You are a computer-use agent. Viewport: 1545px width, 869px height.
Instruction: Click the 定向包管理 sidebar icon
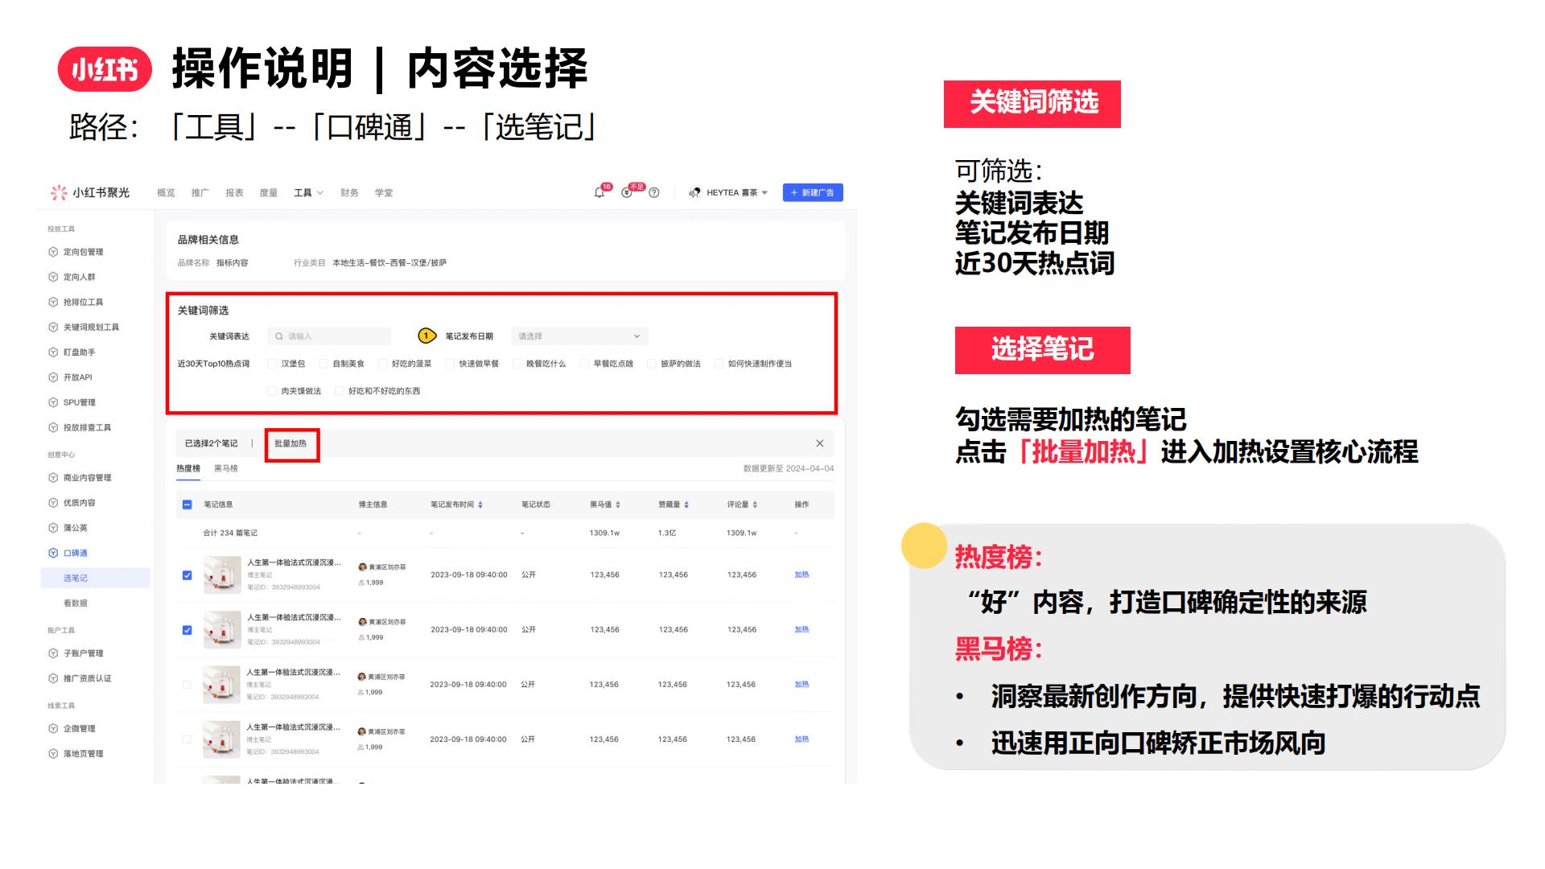[x=53, y=252]
